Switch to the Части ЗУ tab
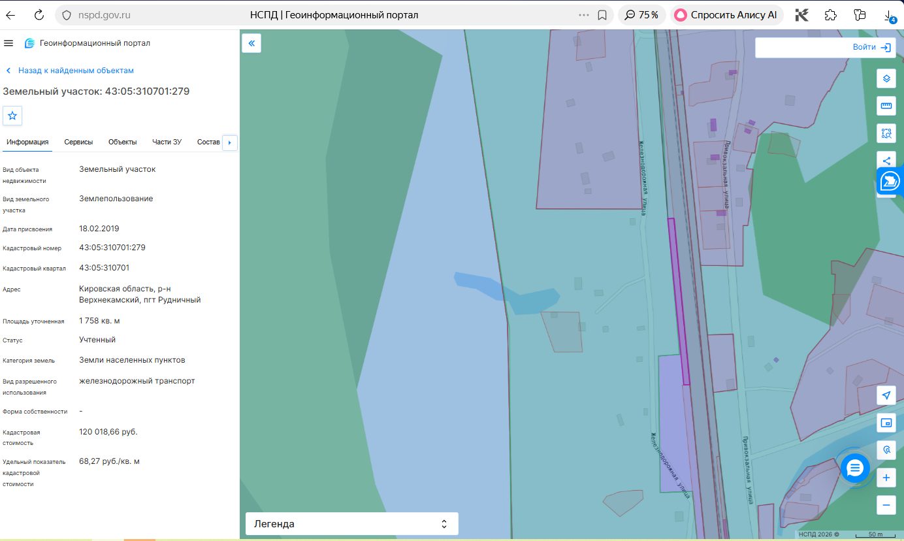 167,142
